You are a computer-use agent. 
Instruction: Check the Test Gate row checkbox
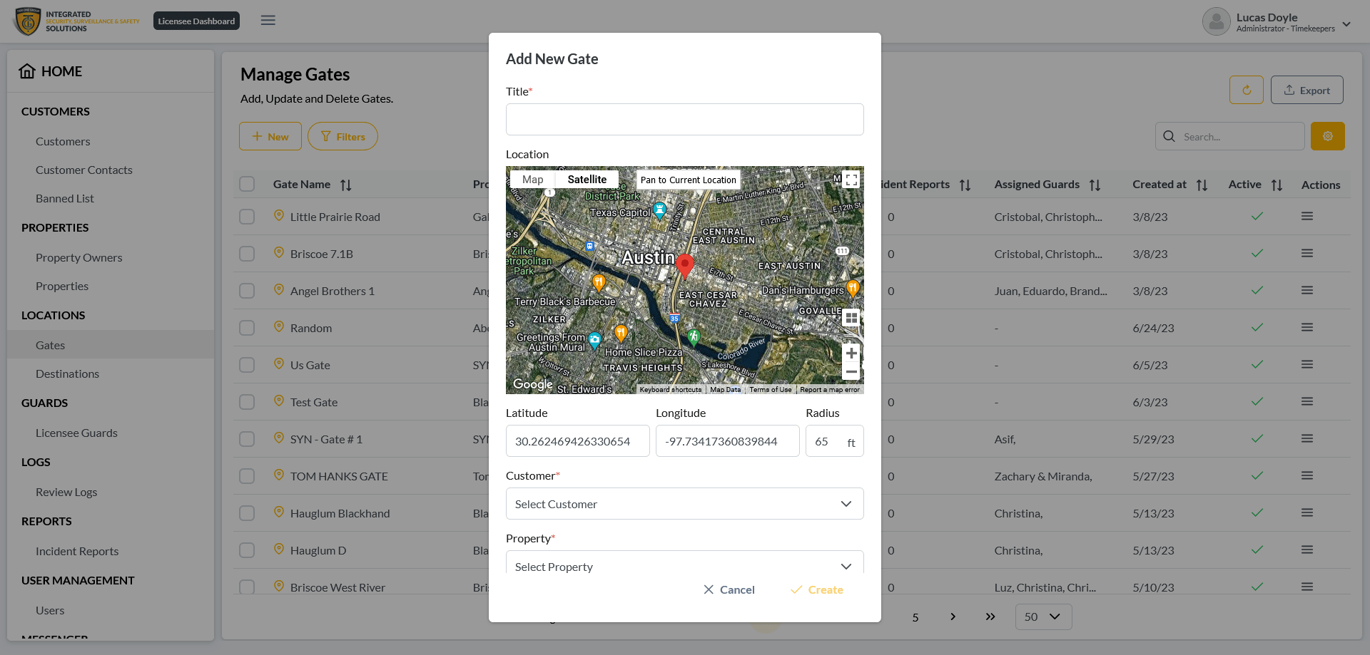point(247,402)
